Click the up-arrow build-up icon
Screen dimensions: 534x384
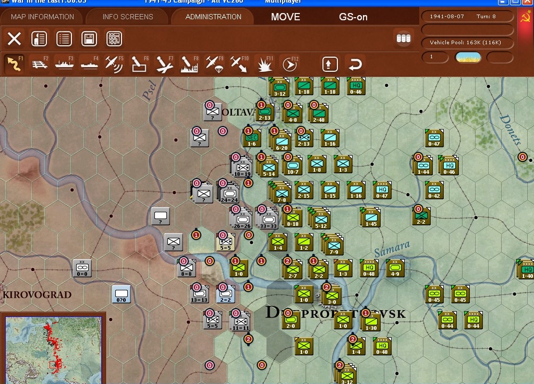[330, 64]
